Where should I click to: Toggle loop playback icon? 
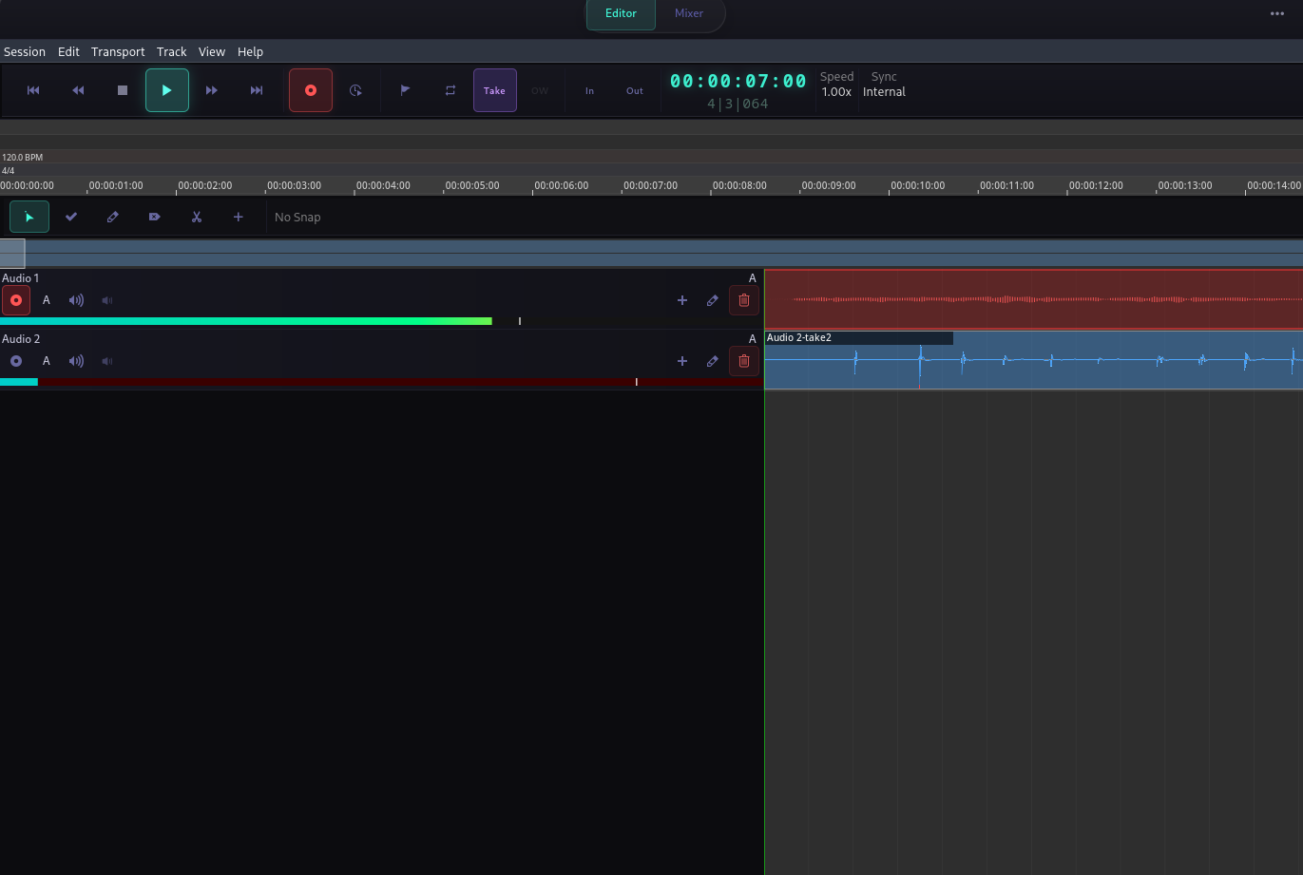point(450,90)
